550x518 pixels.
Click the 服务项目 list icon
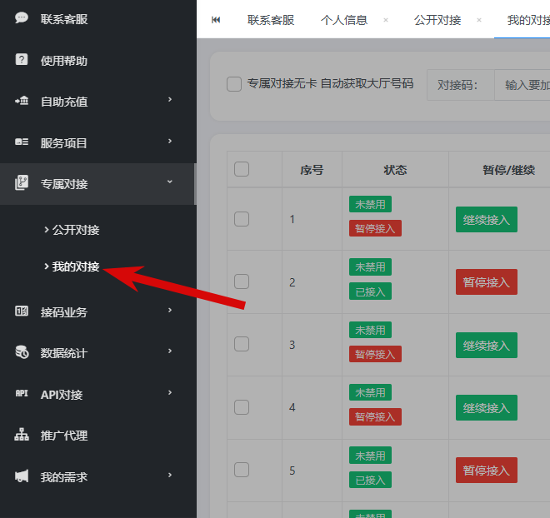(22, 142)
